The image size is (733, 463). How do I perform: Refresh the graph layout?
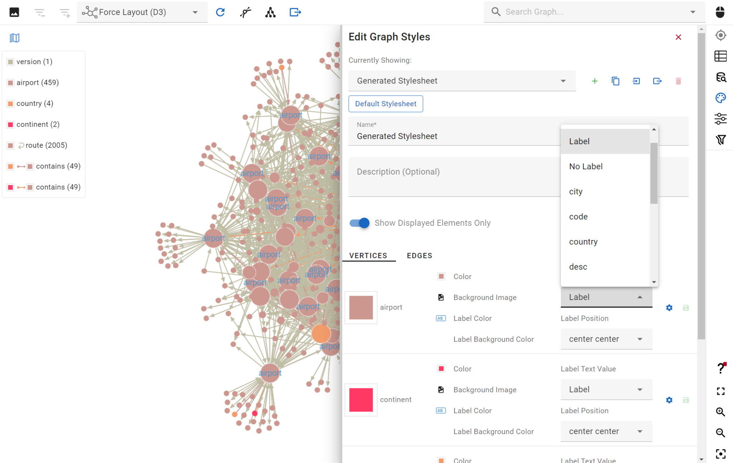(220, 12)
